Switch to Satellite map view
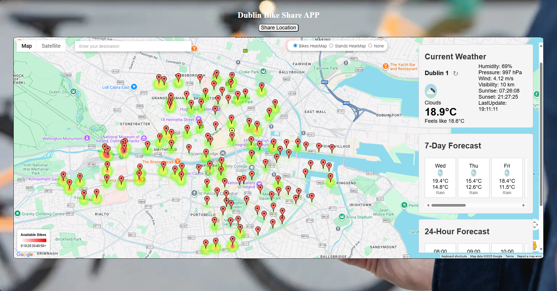This screenshot has height=291, width=557. [x=51, y=46]
